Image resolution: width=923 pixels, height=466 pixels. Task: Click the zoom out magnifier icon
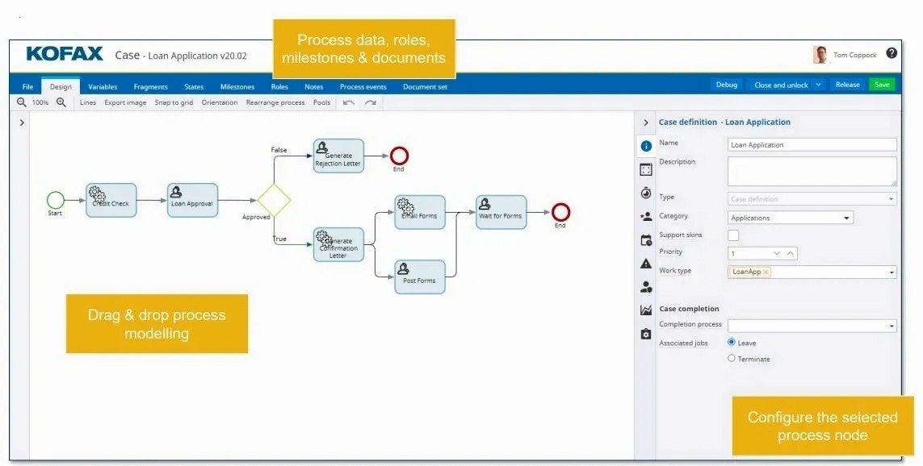pyautogui.click(x=22, y=102)
